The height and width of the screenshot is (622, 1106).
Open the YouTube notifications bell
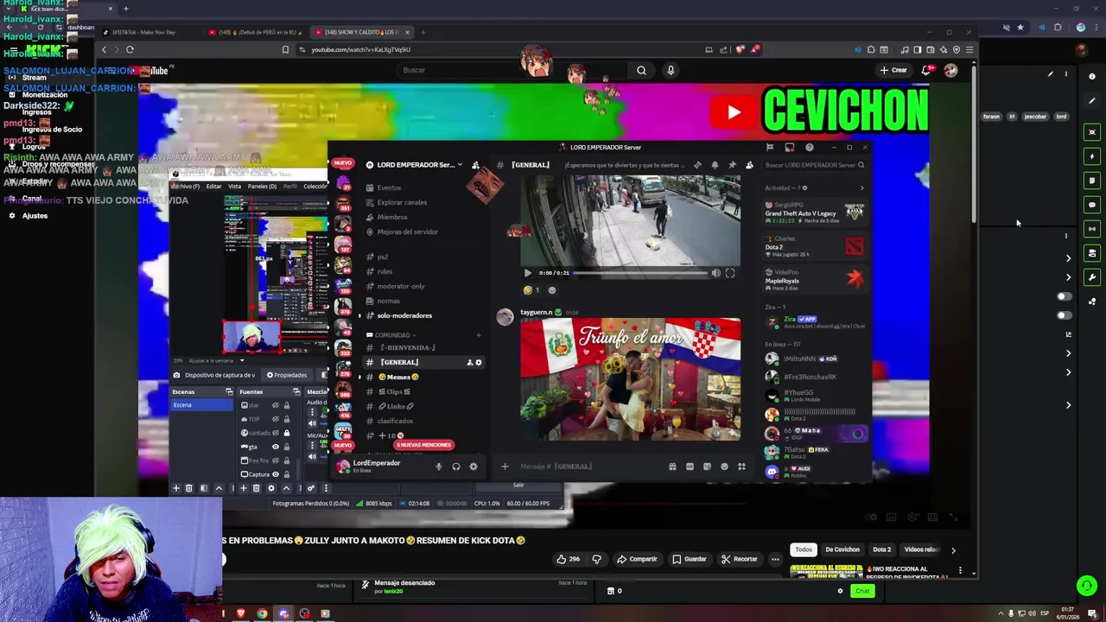coord(926,71)
